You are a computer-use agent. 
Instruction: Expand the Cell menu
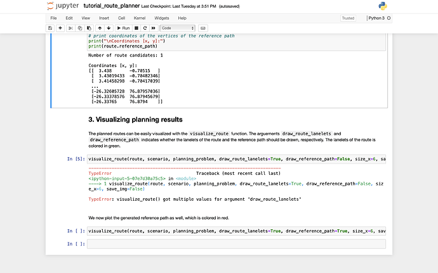click(121, 18)
